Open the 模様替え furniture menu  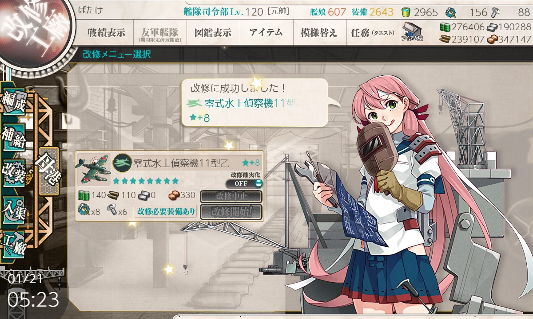click(319, 32)
